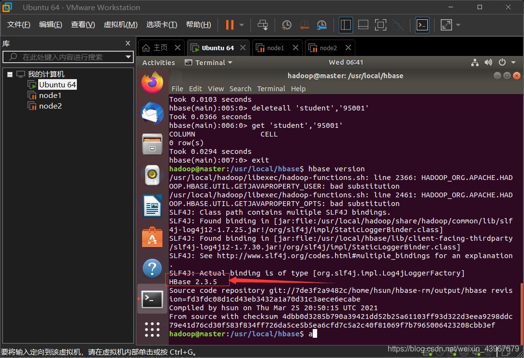Viewport: 524px width, 358px height.
Task: Switch to the node1 tab
Action: click(x=275, y=48)
